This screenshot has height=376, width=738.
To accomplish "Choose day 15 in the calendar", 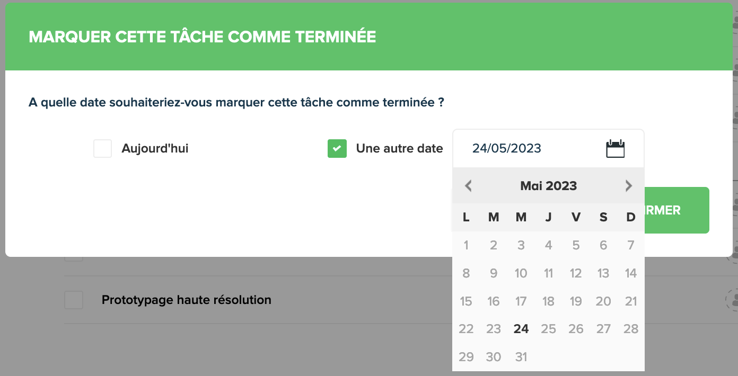I will coord(466,301).
